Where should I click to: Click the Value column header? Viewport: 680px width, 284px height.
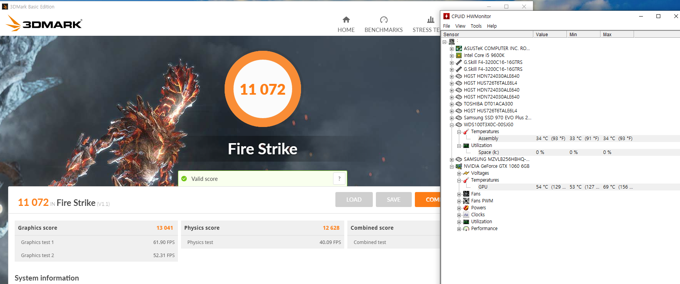pyautogui.click(x=550, y=34)
